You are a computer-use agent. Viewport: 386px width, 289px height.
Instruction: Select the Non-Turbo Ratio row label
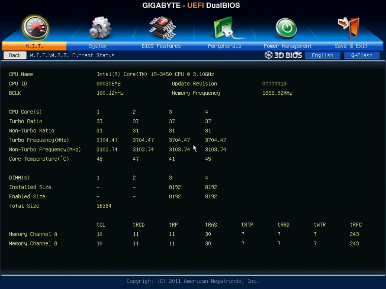point(31,131)
